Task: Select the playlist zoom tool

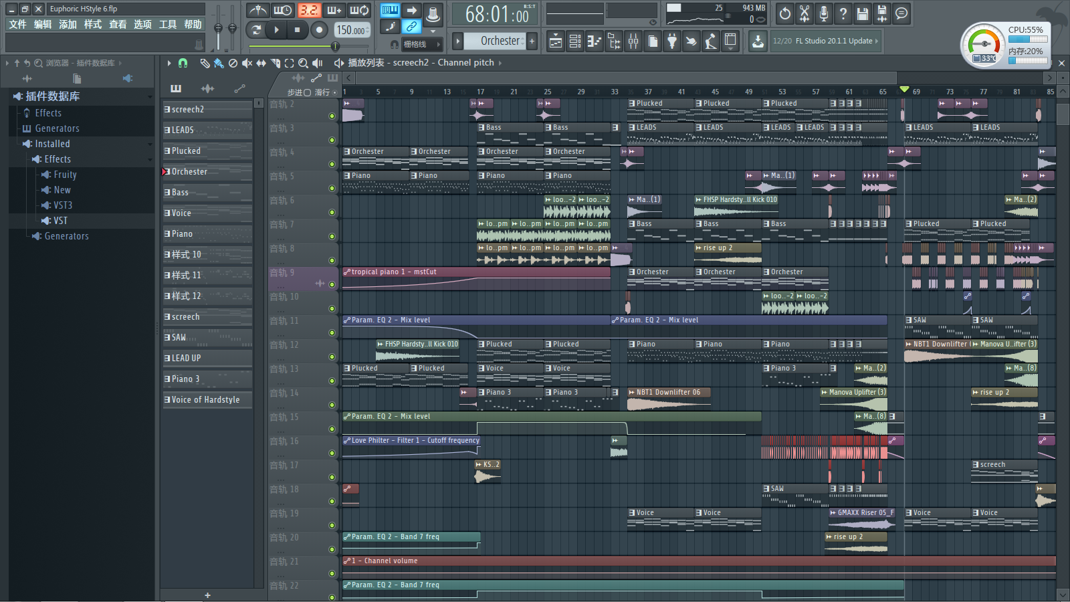Action: point(303,63)
